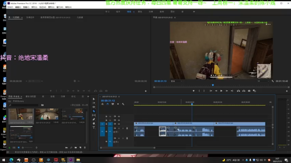Click Automate to Sequence icon

[67, 147]
